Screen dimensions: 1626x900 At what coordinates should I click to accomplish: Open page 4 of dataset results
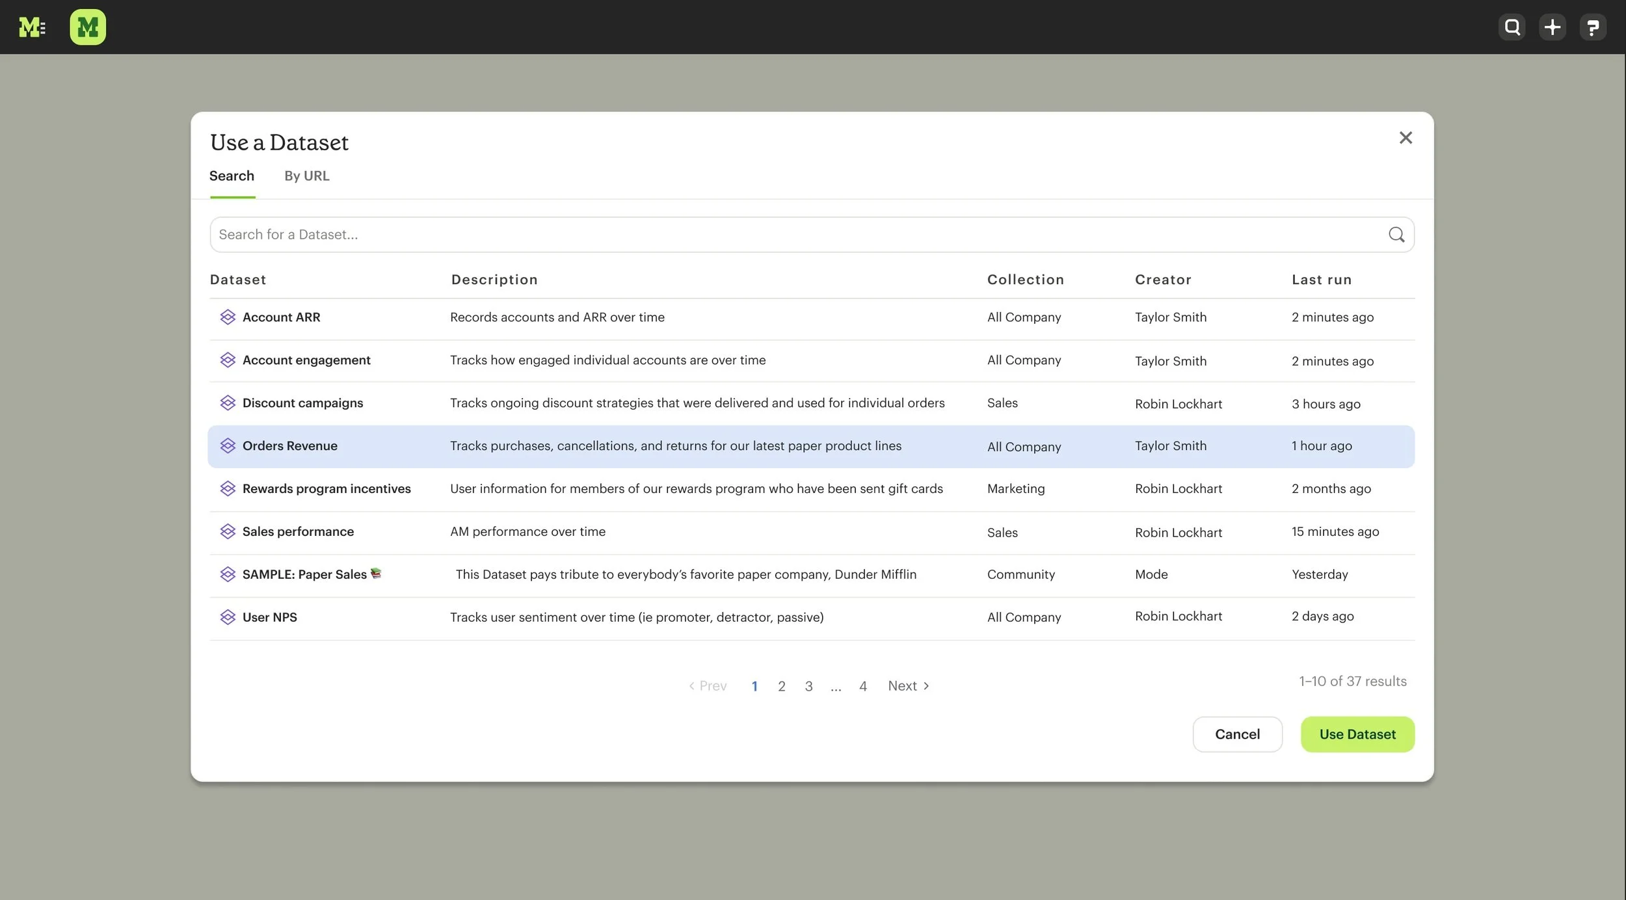click(862, 686)
